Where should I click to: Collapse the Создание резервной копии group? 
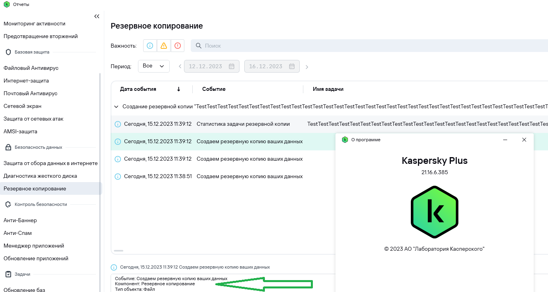click(x=116, y=107)
